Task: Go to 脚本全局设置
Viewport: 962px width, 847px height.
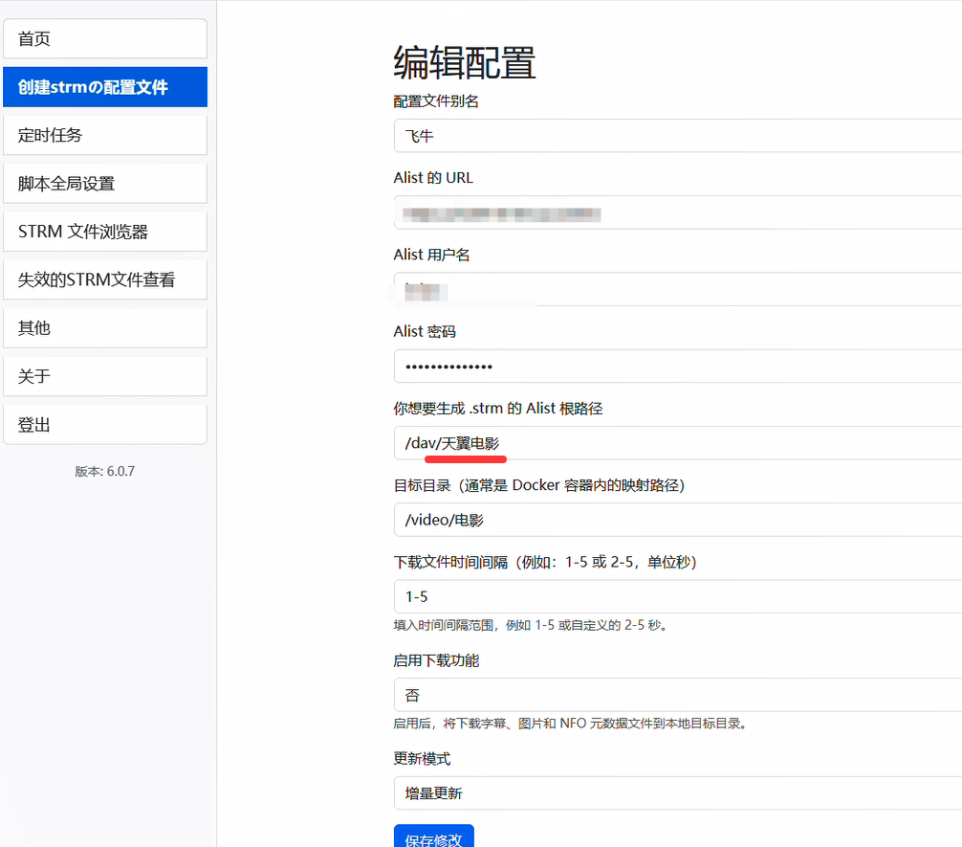Action: [105, 183]
